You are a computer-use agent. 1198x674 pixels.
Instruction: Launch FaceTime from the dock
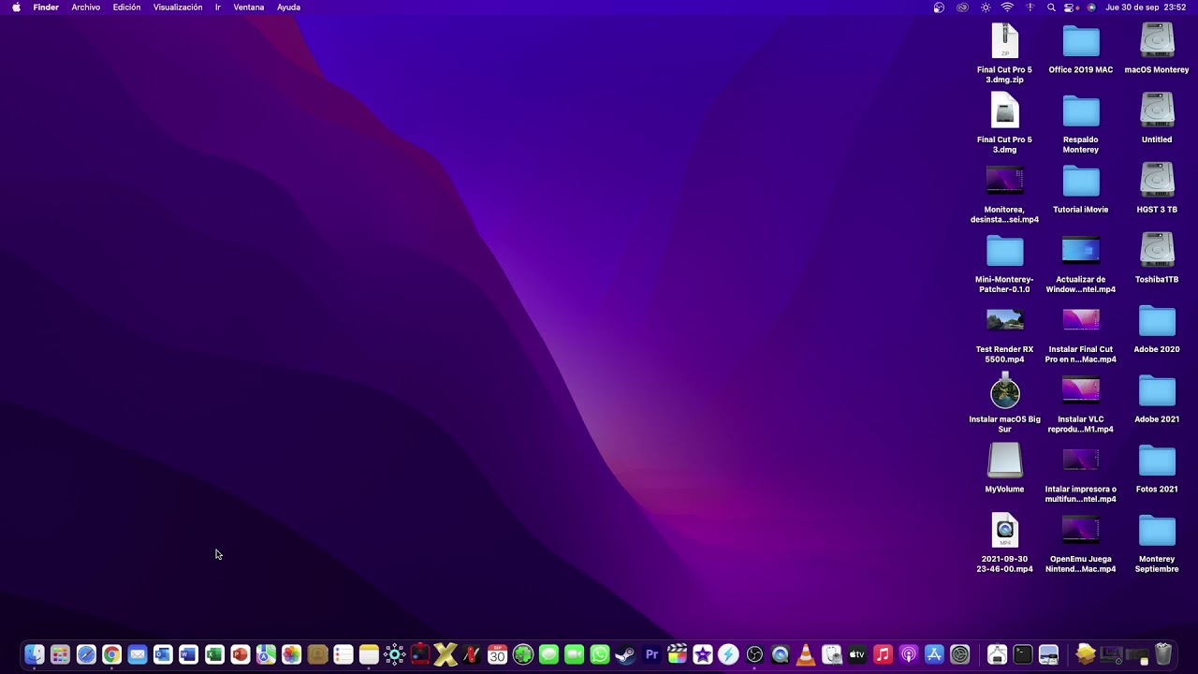pos(575,655)
